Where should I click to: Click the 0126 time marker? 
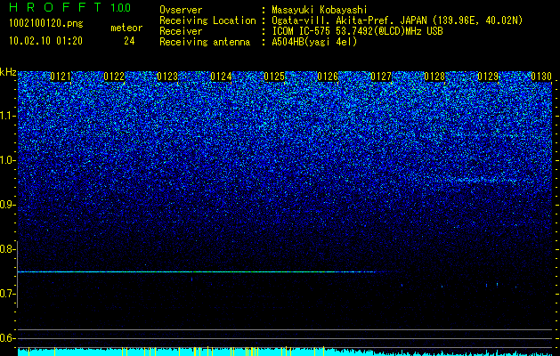pos(328,77)
